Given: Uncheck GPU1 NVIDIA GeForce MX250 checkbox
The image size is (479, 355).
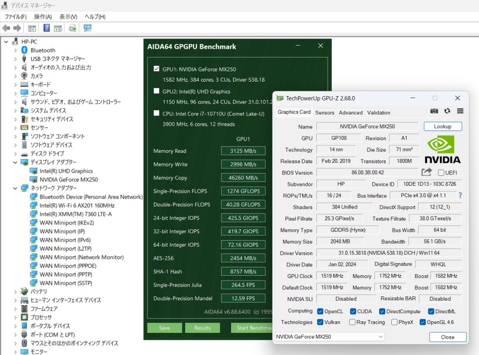Looking at the screenshot, I should (x=157, y=69).
